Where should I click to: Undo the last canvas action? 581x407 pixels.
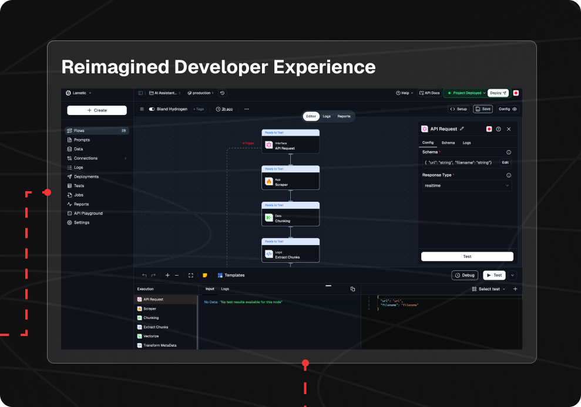(x=144, y=275)
